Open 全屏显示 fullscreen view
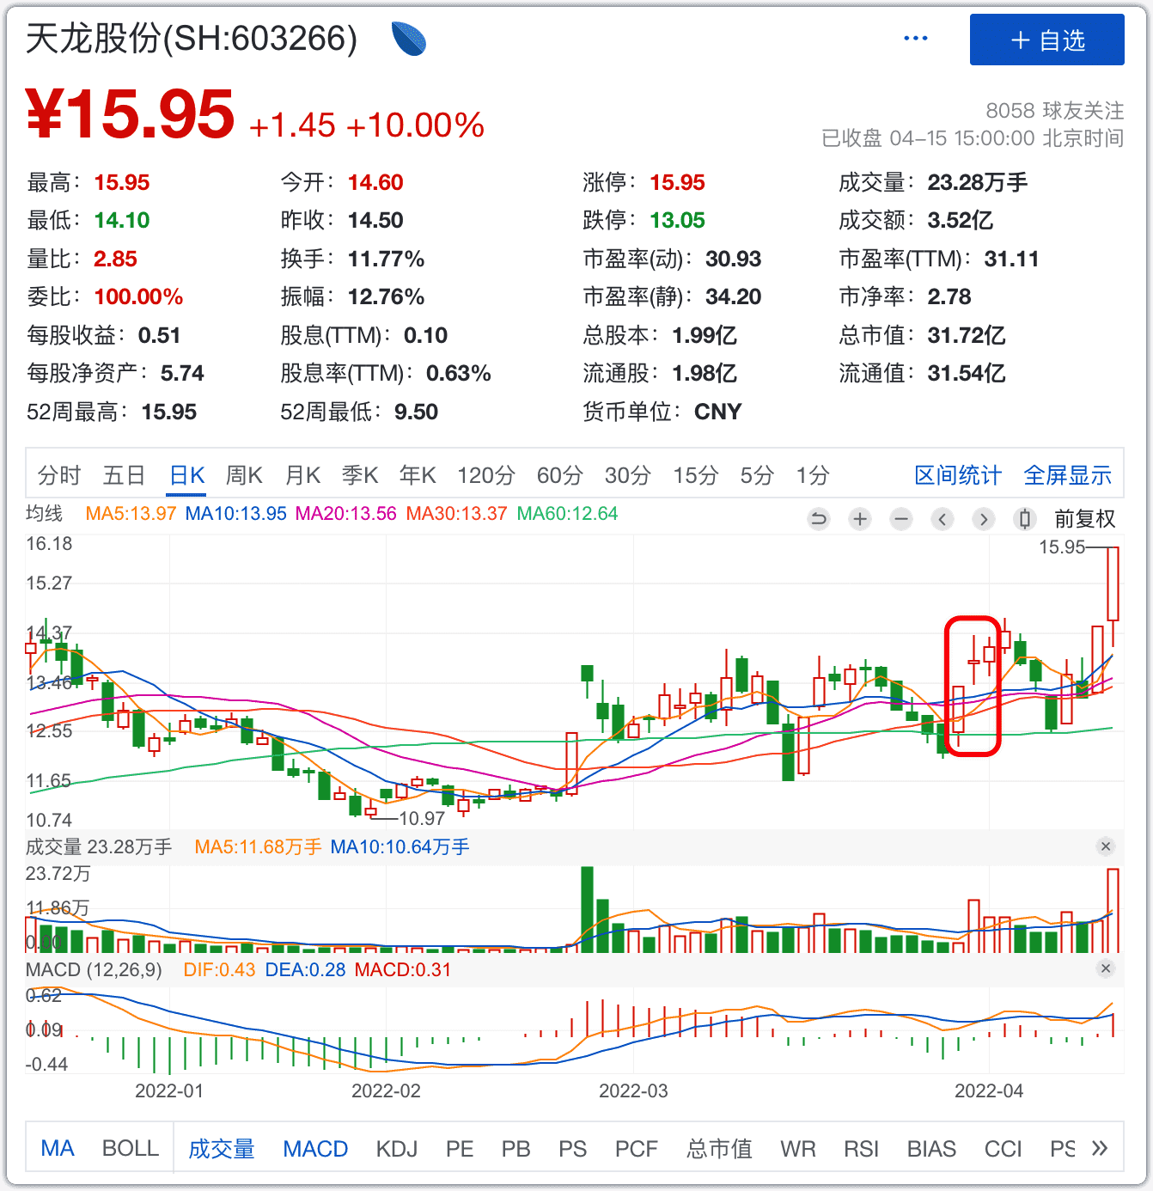Image resolution: width=1153 pixels, height=1191 pixels. (1068, 475)
